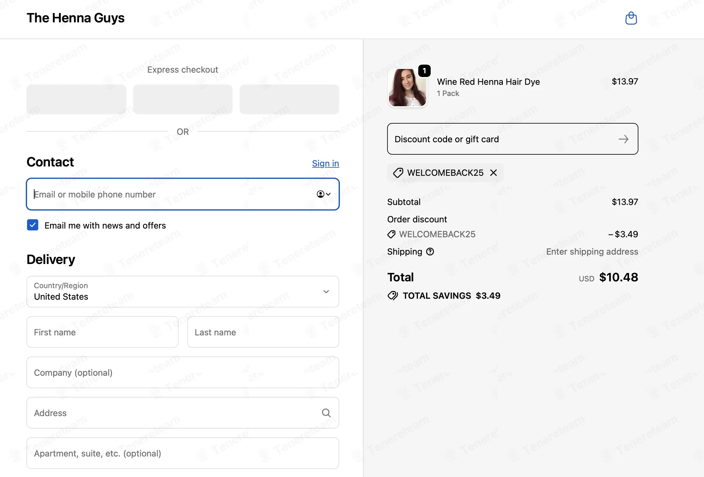
Task: Expand the Country/Region dropdown
Action: click(x=183, y=292)
